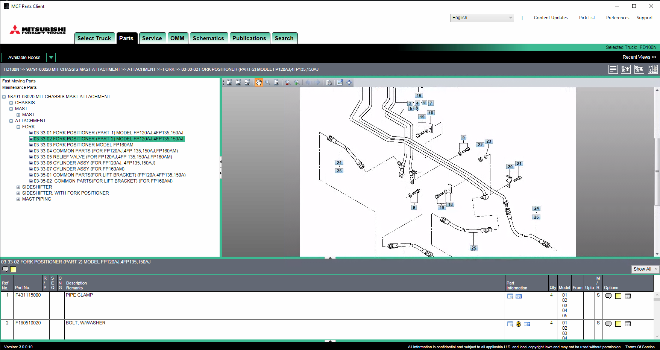Zoom out with red minus magnifier
The height and width of the screenshot is (350, 660).
coord(288,82)
